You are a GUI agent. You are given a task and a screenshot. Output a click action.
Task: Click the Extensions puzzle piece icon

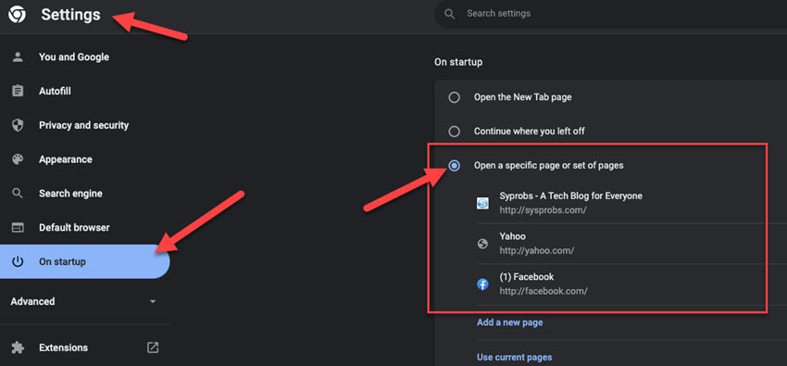point(18,347)
